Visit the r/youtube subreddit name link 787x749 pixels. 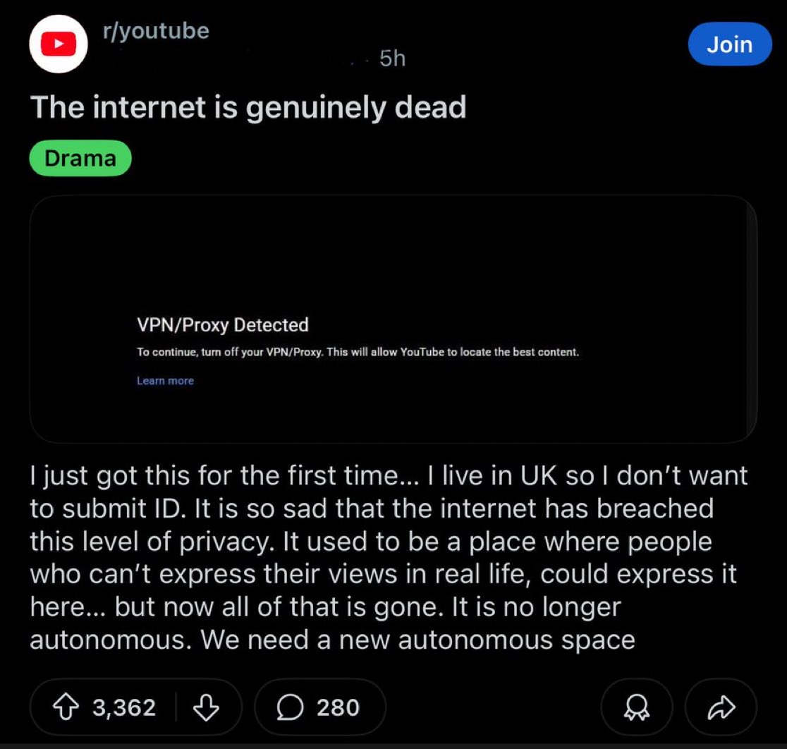(156, 31)
